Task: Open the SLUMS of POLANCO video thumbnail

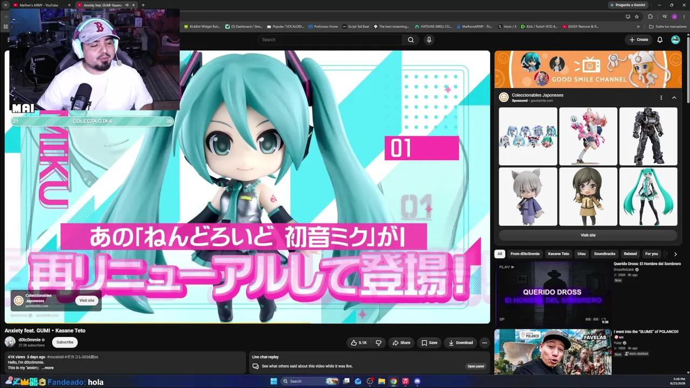Action: tap(553, 352)
